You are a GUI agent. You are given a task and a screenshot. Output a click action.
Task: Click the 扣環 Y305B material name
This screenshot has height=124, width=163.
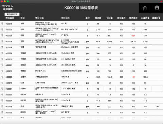pyautogui.click(x=40, y=83)
